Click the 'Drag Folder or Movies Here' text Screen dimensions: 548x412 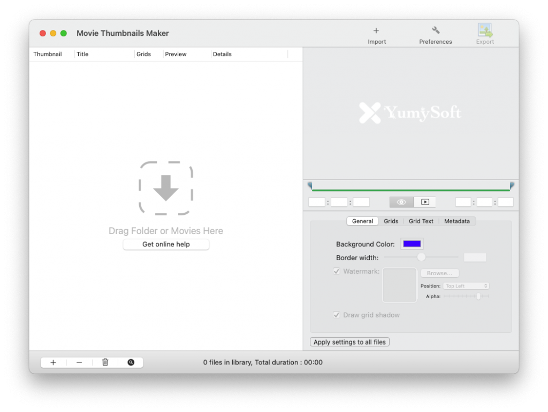[166, 231]
